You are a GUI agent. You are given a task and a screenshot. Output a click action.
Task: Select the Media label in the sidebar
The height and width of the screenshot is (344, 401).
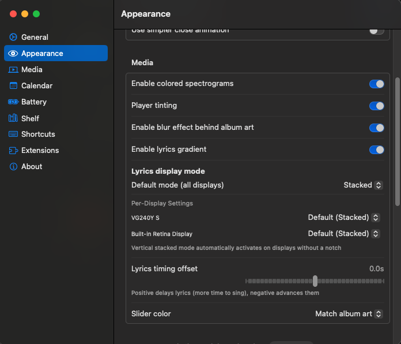coord(32,70)
